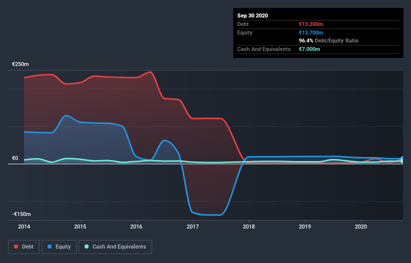Click the teal Cash legend dot

pos(87,246)
